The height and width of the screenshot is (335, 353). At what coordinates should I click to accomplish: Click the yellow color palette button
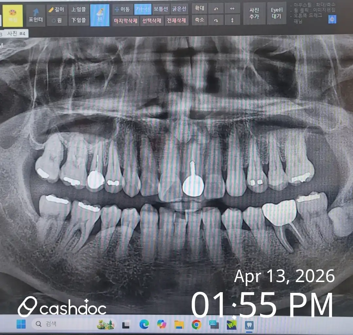[x=13, y=15]
